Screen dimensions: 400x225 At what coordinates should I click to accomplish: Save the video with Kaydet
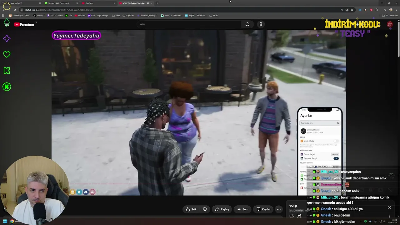click(263, 209)
